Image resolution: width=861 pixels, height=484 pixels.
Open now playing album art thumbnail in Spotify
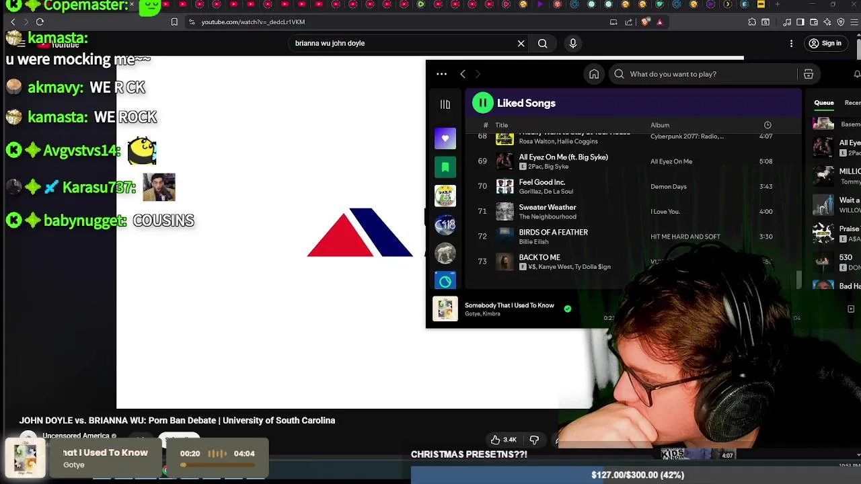click(445, 309)
